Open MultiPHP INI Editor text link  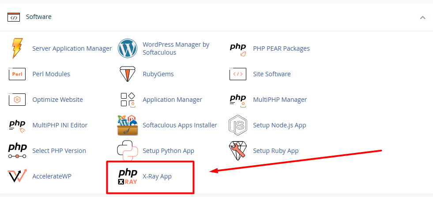pyautogui.click(x=60, y=125)
